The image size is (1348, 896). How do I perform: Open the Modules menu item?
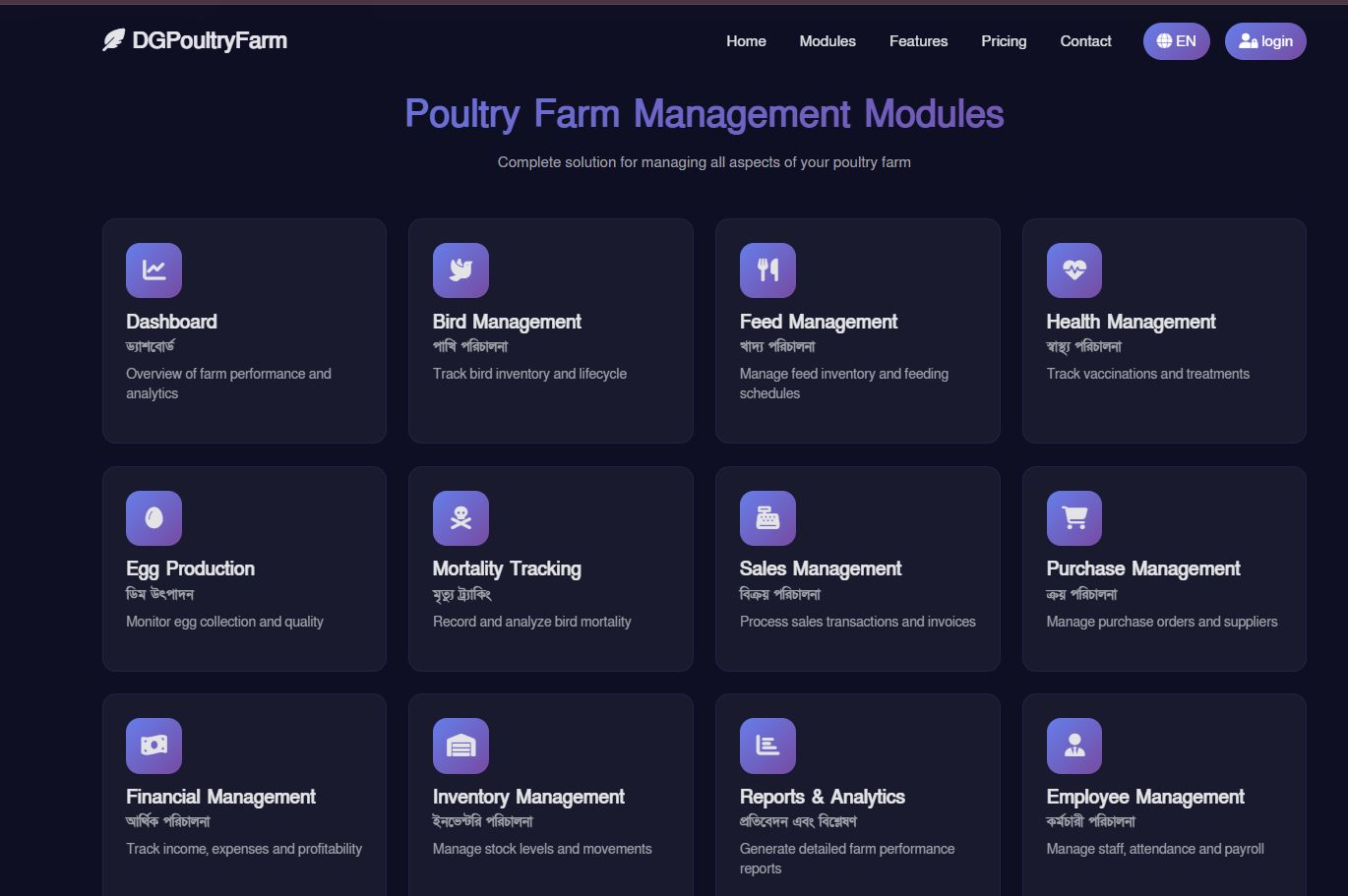[x=827, y=41]
